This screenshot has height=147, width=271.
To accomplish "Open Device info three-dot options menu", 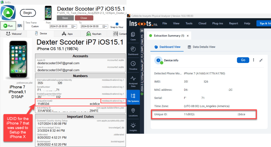I will (x=254, y=60).
